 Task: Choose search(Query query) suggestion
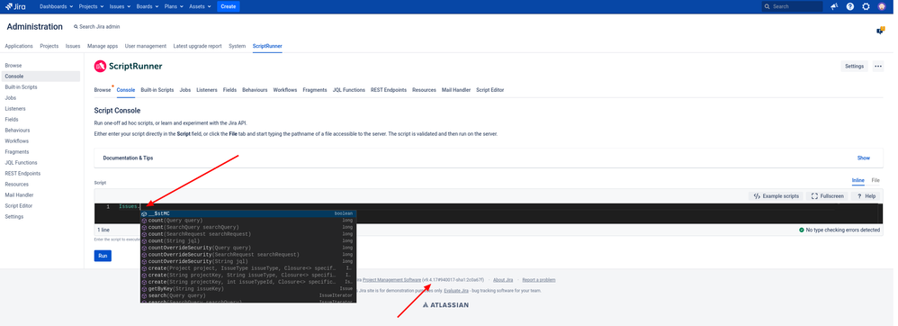click(x=248, y=295)
